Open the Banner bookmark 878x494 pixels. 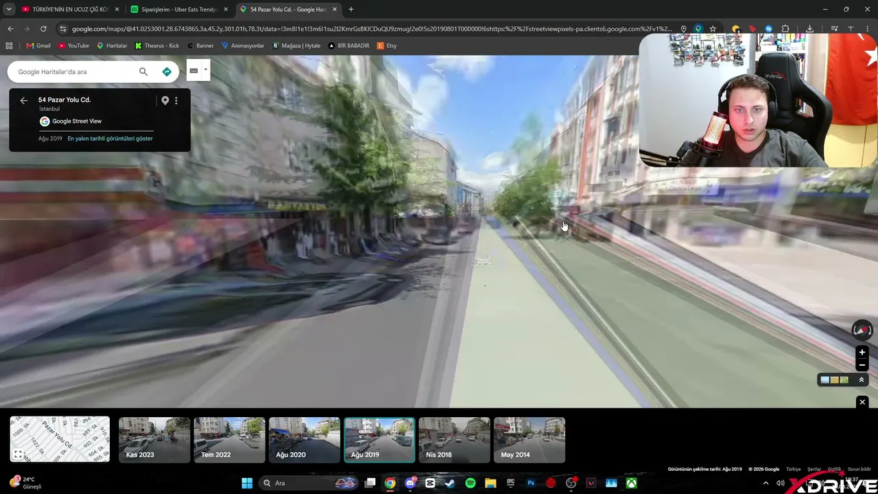click(x=200, y=46)
